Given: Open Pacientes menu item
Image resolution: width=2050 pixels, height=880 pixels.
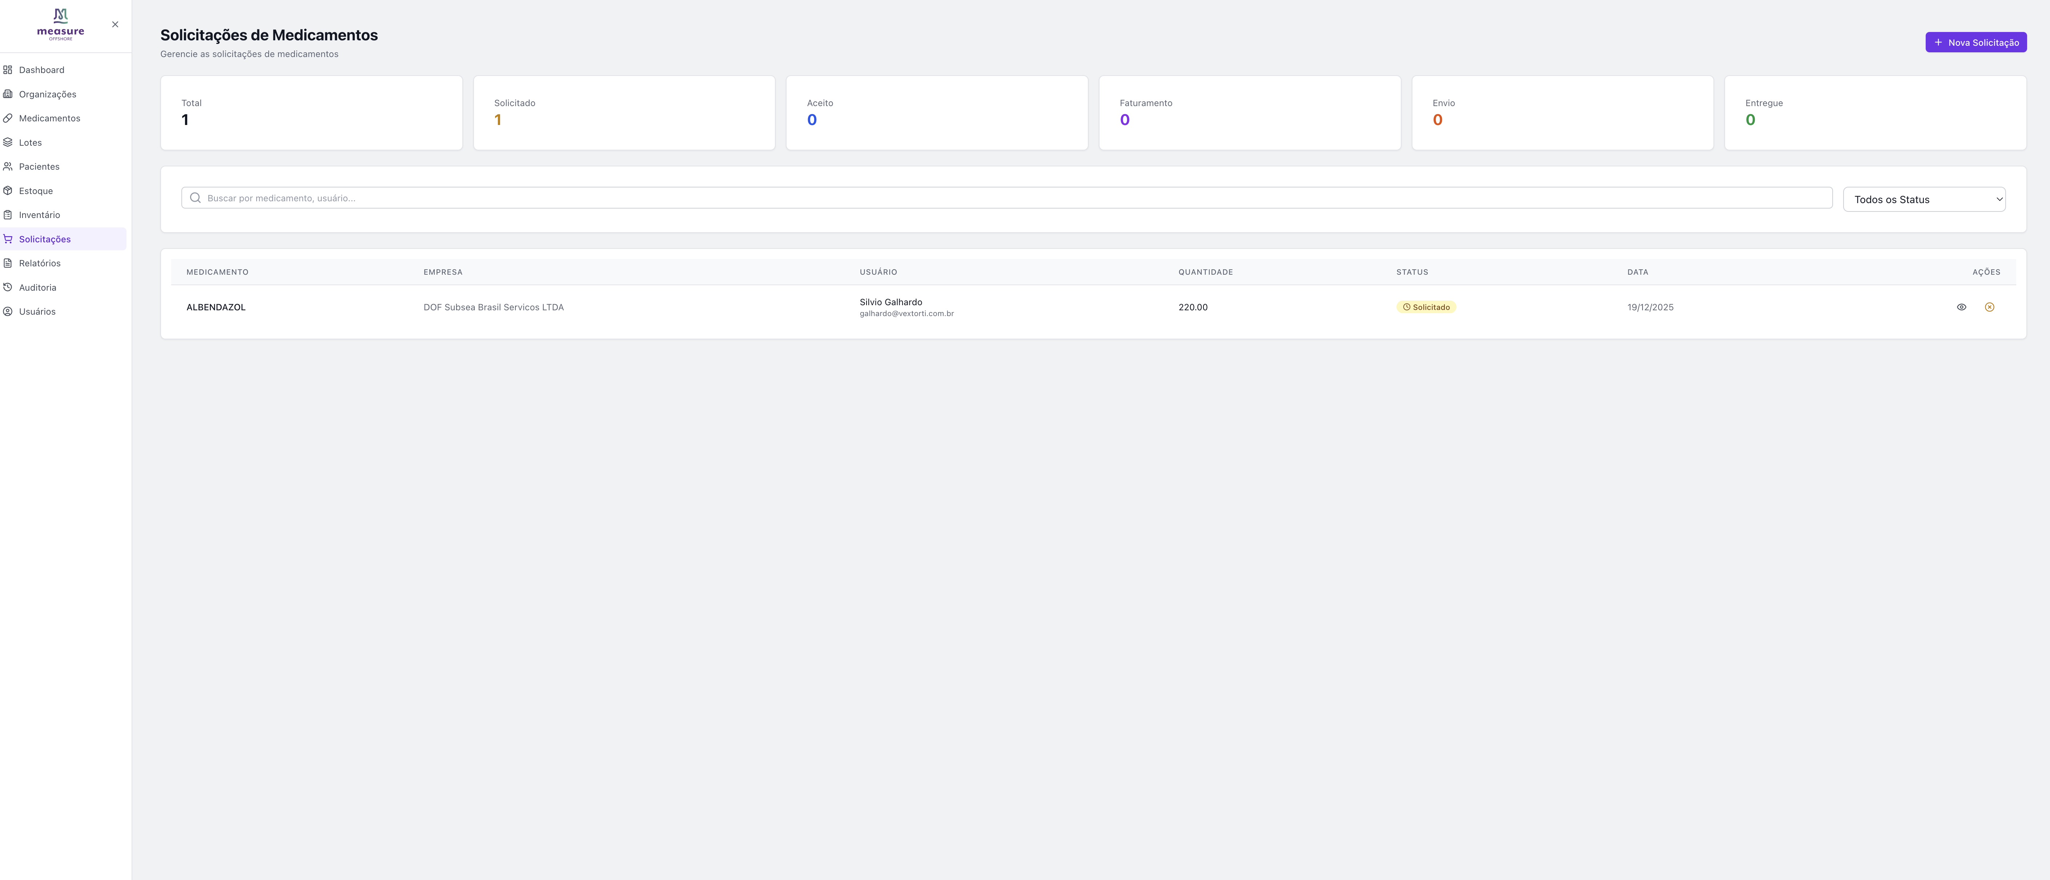Looking at the screenshot, I should pyautogui.click(x=39, y=167).
